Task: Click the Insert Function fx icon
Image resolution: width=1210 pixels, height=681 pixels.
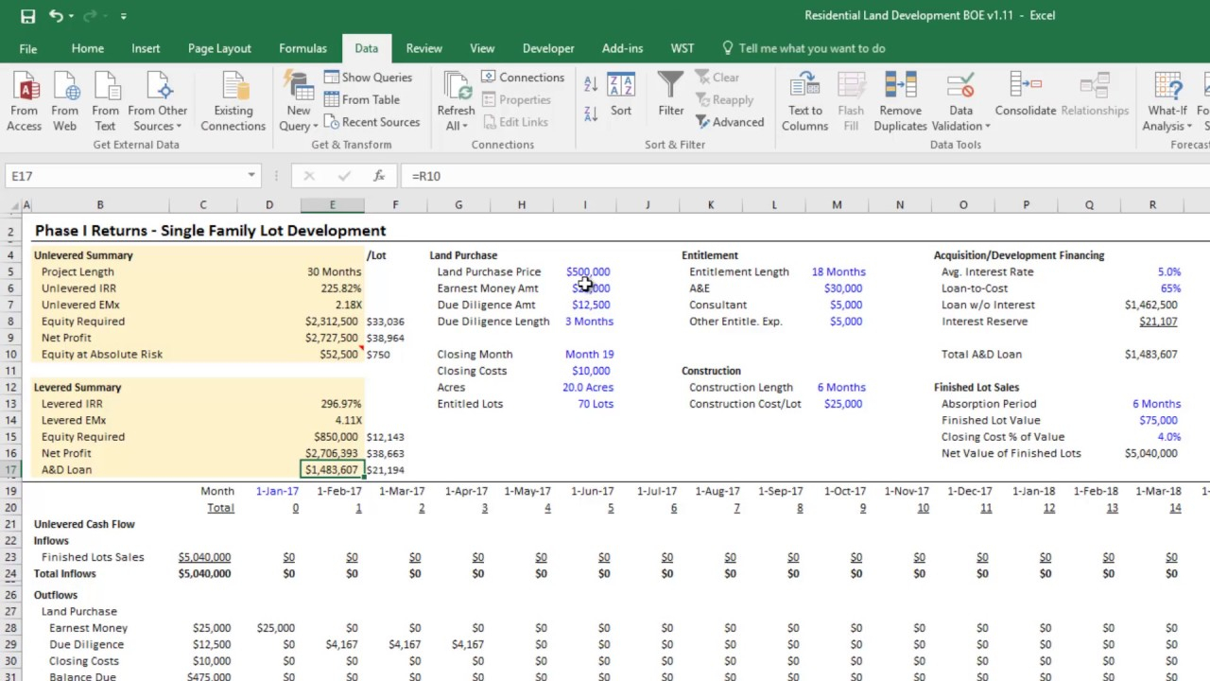Action: [x=378, y=176]
